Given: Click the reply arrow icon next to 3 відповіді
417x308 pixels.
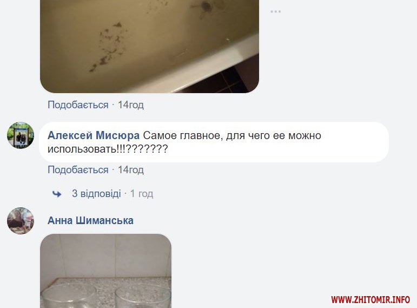Looking at the screenshot, I should tap(57, 194).
